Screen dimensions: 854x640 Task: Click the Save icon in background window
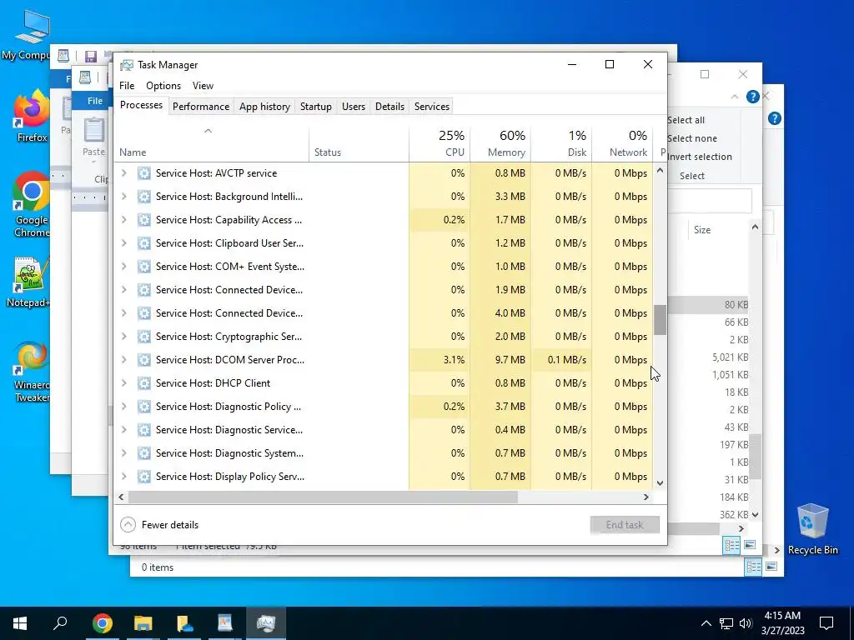(91, 56)
